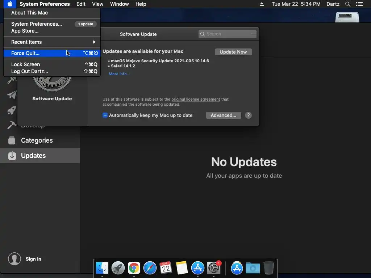Click the paper plane sidebar icon

pos(12,95)
